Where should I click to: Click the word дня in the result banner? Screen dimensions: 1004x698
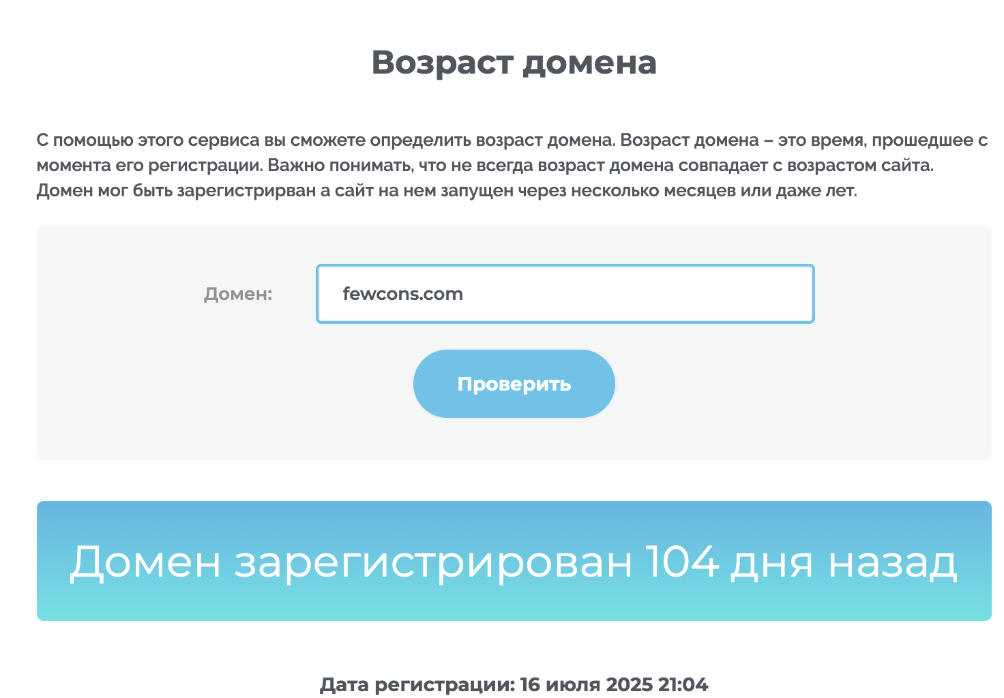click(772, 563)
